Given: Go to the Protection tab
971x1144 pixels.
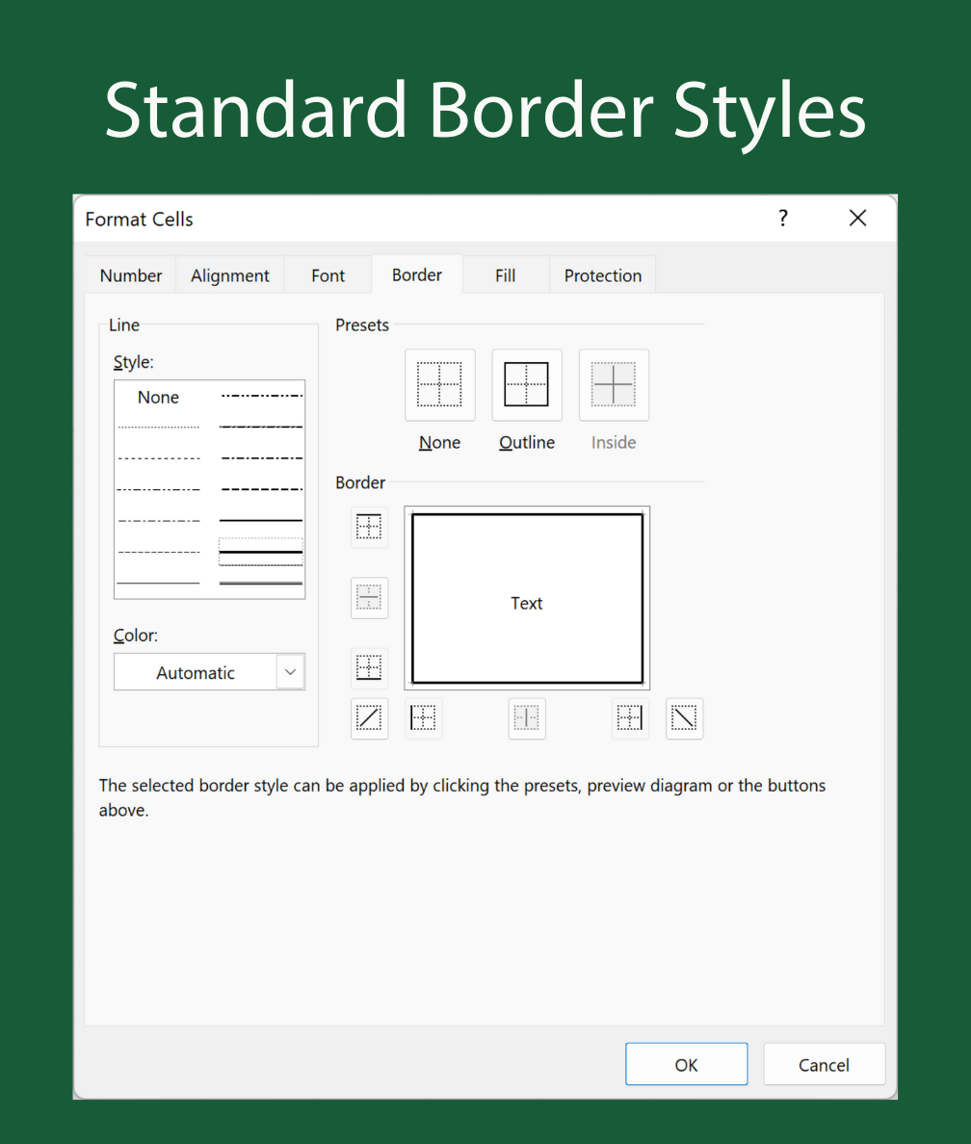Looking at the screenshot, I should click(x=603, y=275).
